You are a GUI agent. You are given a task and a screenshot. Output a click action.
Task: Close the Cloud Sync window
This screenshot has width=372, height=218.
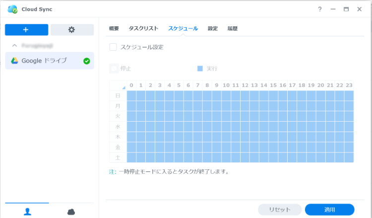tap(360, 9)
